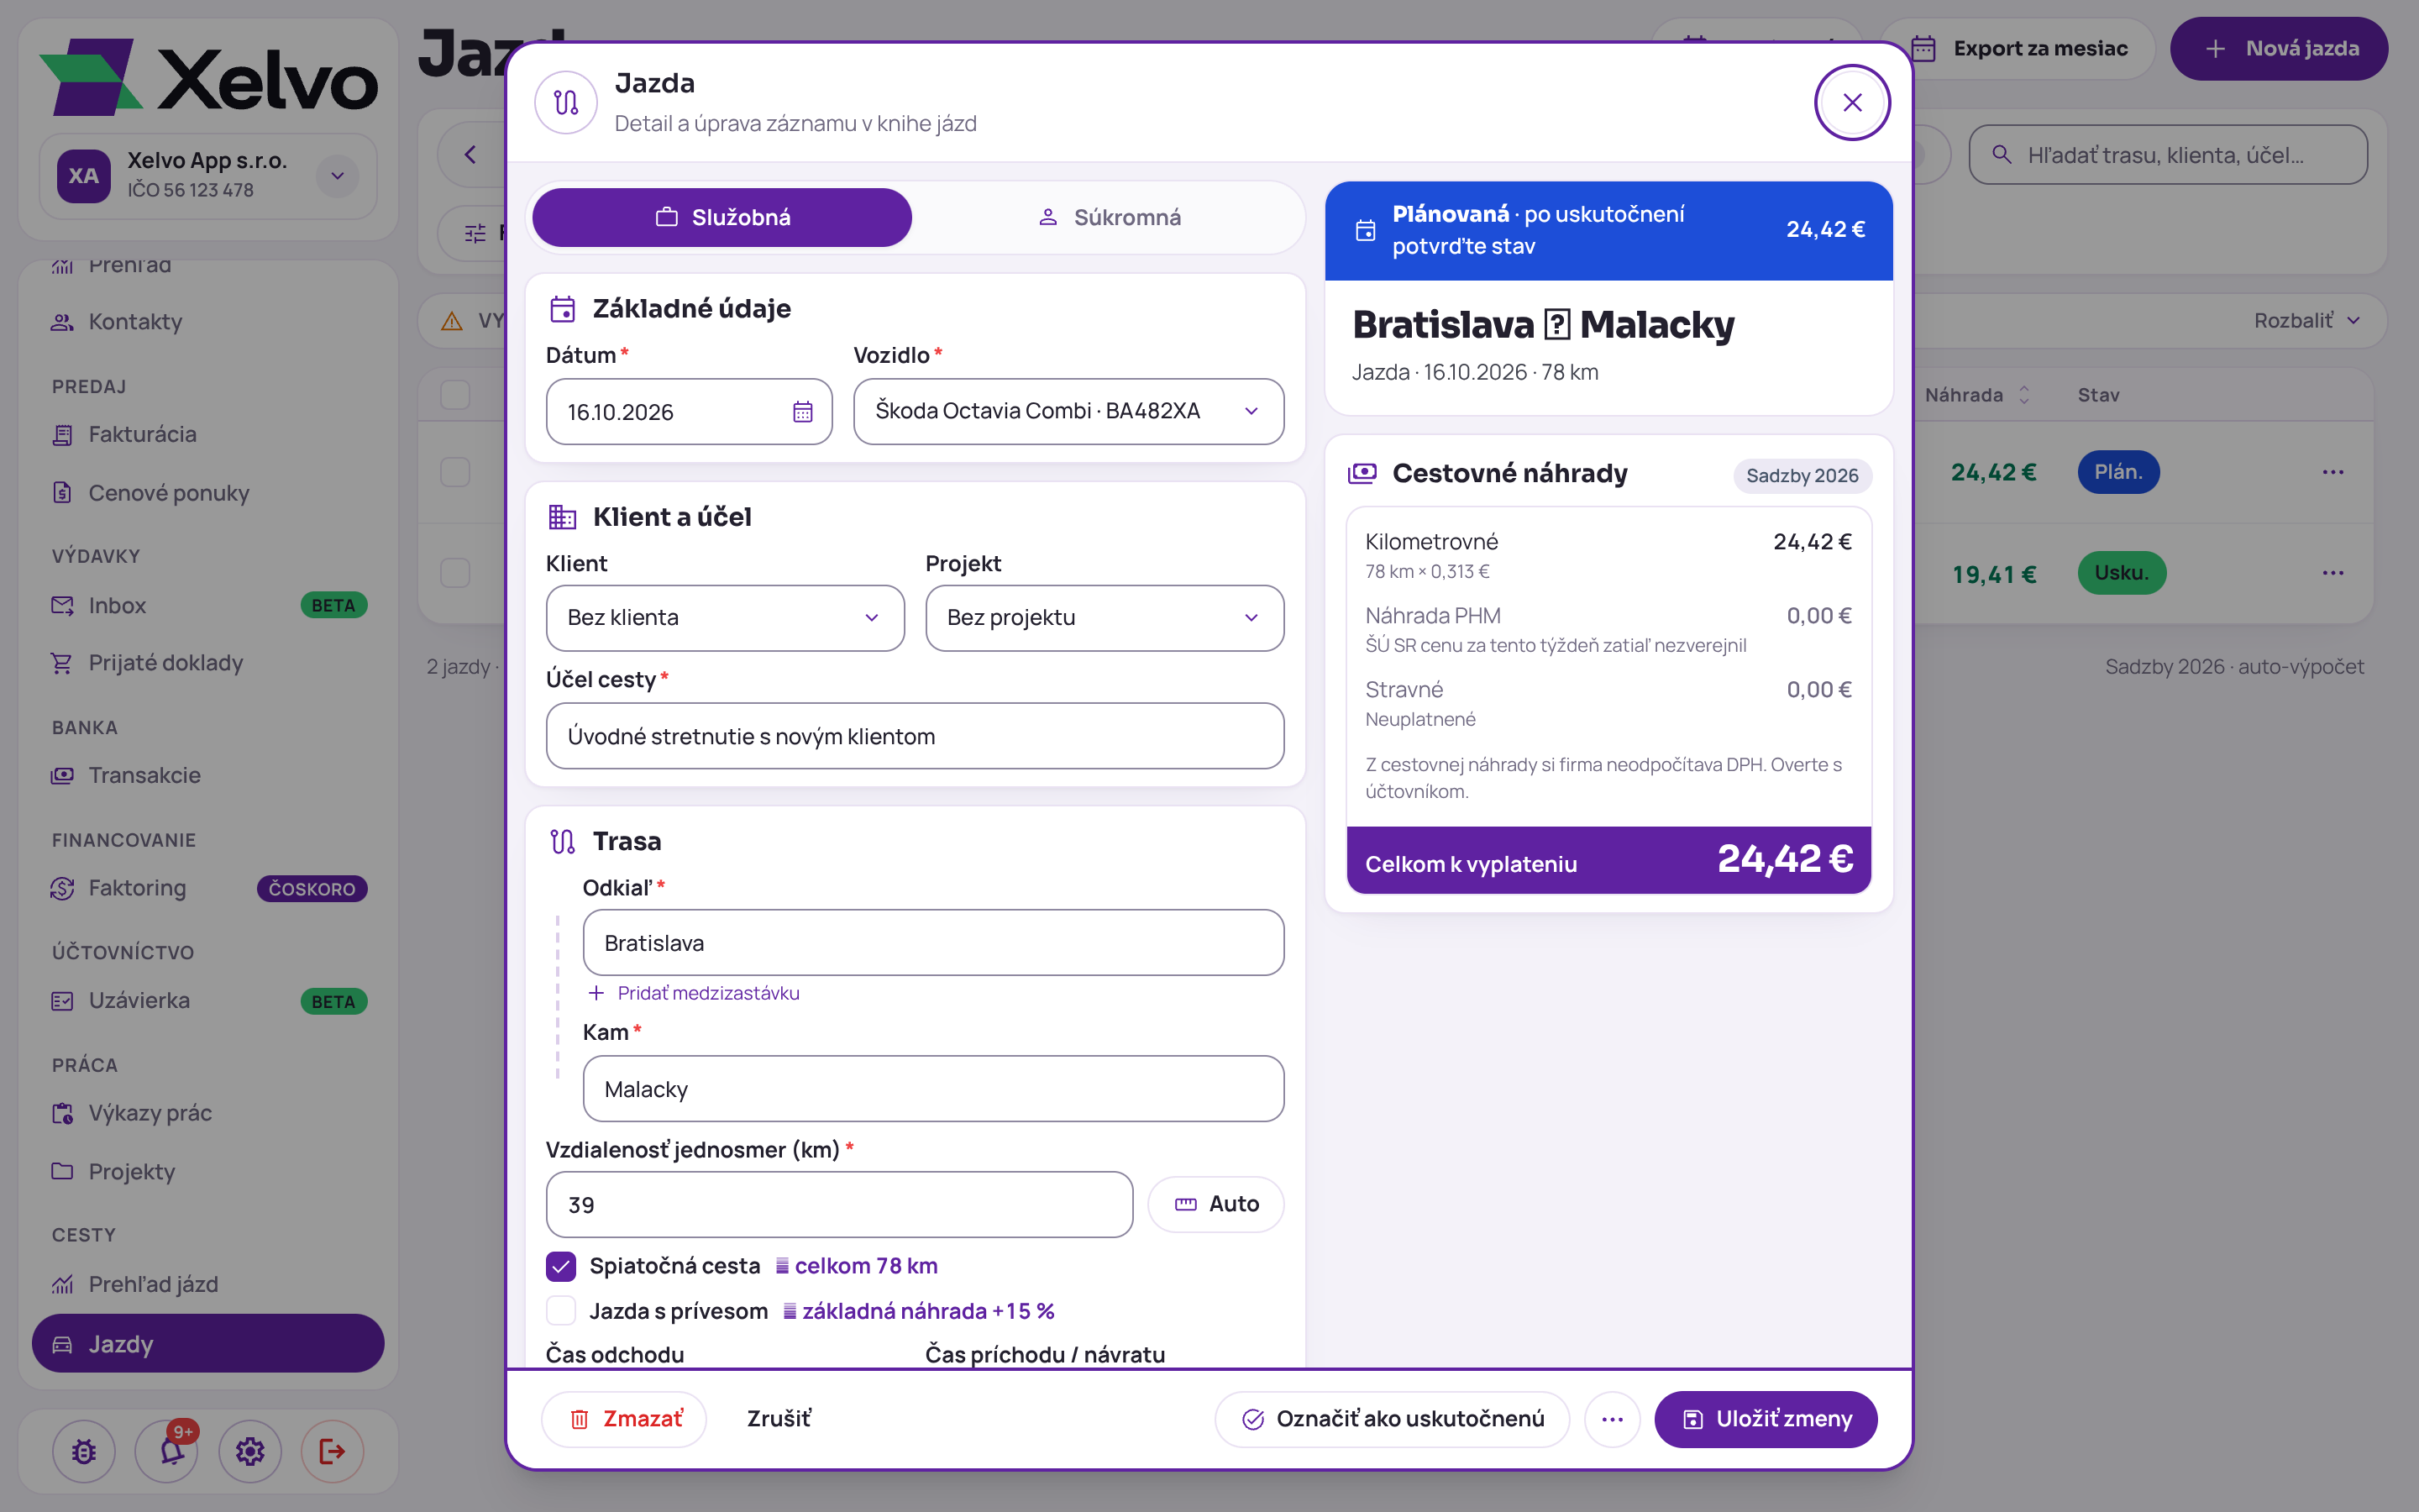2419x1512 pixels.
Task: Click the Účel cesty input field
Action: (915, 736)
